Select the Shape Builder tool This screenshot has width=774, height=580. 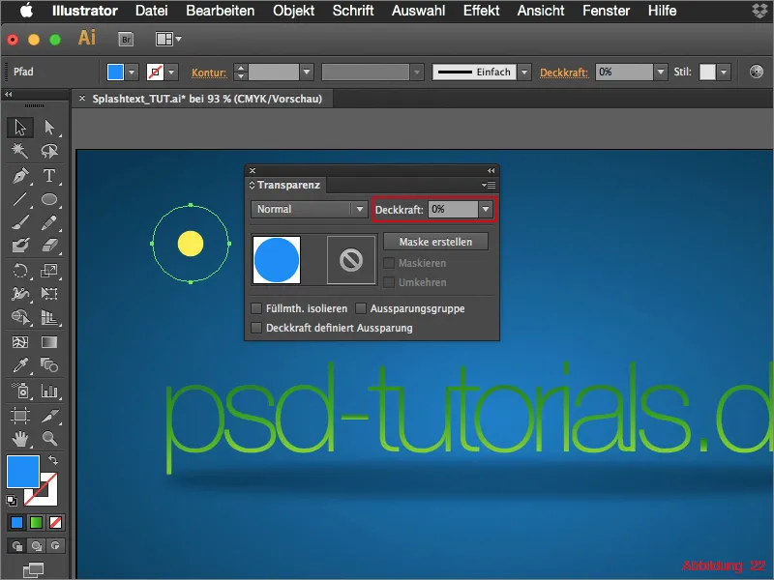[20, 317]
